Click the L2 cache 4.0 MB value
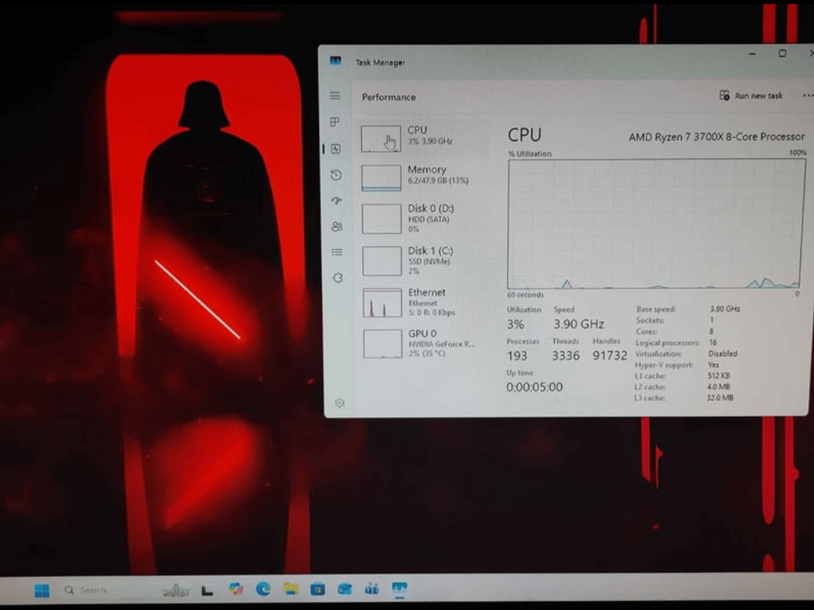Viewport: 814px width, 610px height. click(x=719, y=386)
